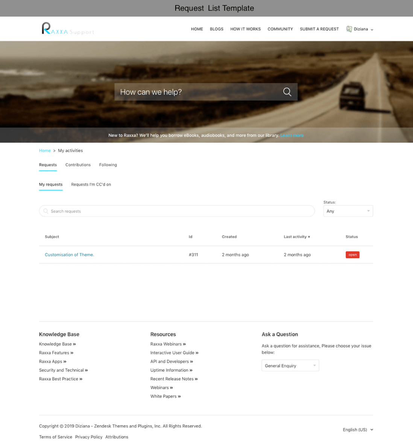Click the Diziana user avatar icon
Image resolution: width=413 pixels, height=445 pixels.
pyautogui.click(x=349, y=29)
